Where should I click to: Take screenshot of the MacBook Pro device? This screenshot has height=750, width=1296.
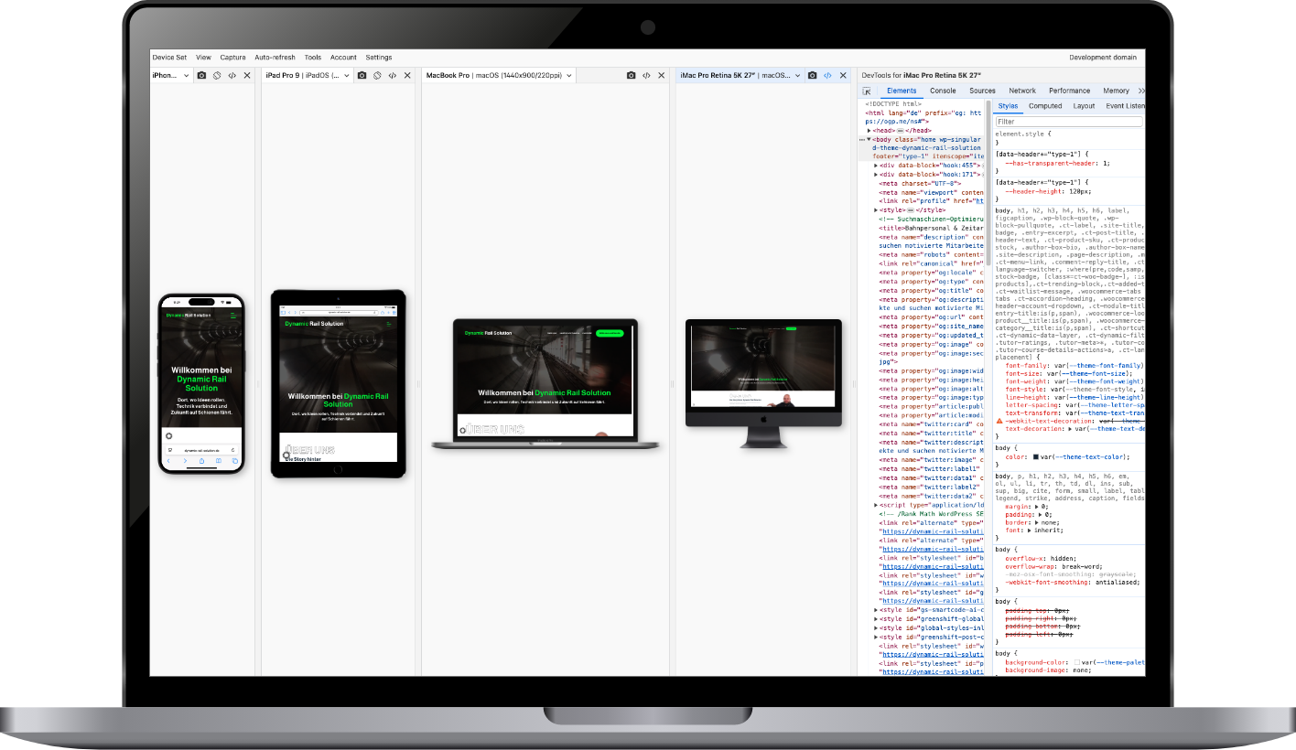pyautogui.click(x=631, y=75)
